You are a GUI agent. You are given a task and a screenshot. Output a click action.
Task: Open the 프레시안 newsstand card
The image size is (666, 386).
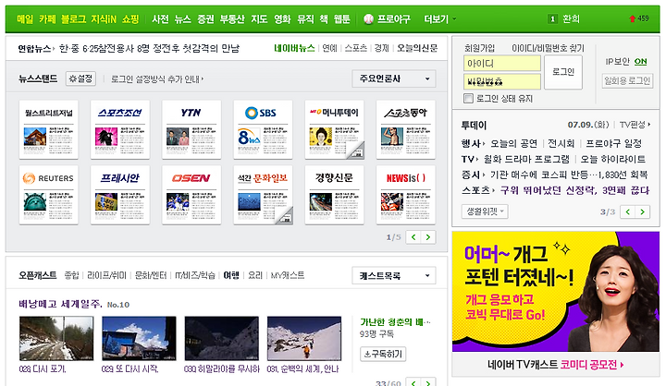120,195
